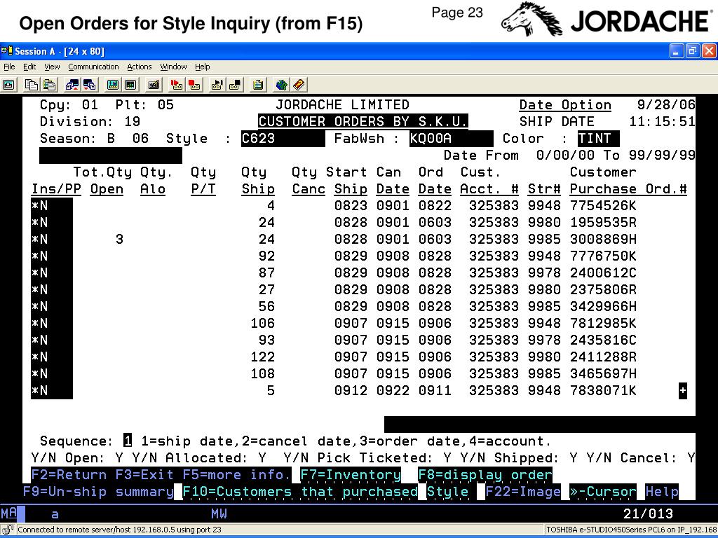Click the Y/N Open value field
Screen dimensions: 718x538
pos(119,458)
